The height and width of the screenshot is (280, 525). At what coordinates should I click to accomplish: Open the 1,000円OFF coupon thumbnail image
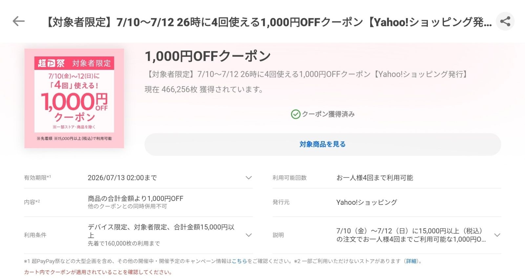(x=74, y=98)
